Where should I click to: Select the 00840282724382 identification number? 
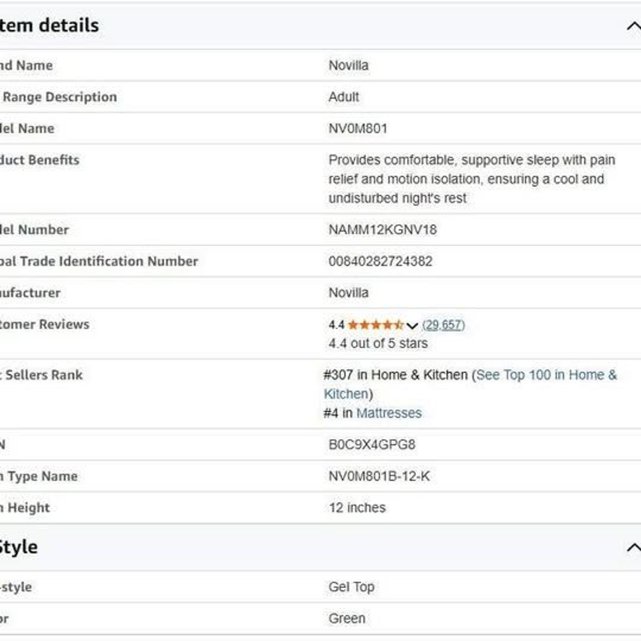380,261
